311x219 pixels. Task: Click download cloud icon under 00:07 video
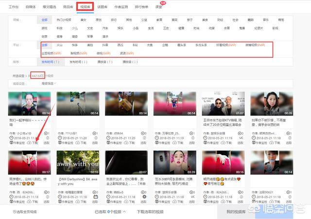pos(126,202)
